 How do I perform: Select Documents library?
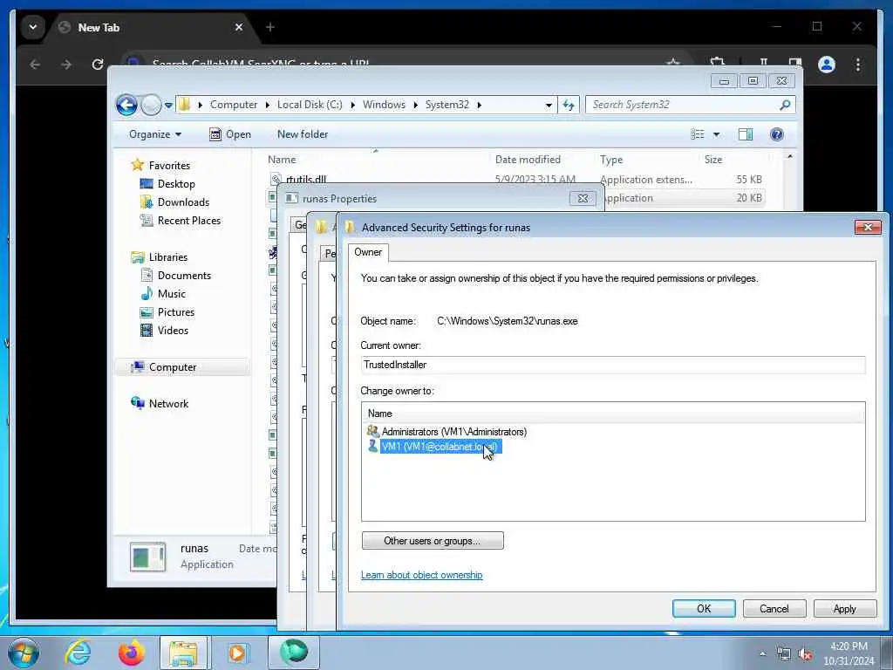[184, 275]
